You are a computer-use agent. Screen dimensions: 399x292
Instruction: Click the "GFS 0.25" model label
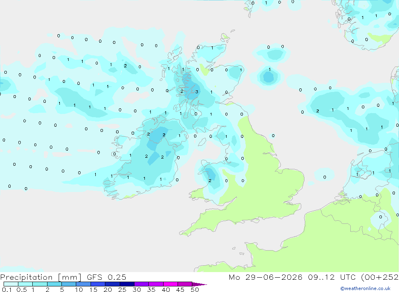(107, 277)
